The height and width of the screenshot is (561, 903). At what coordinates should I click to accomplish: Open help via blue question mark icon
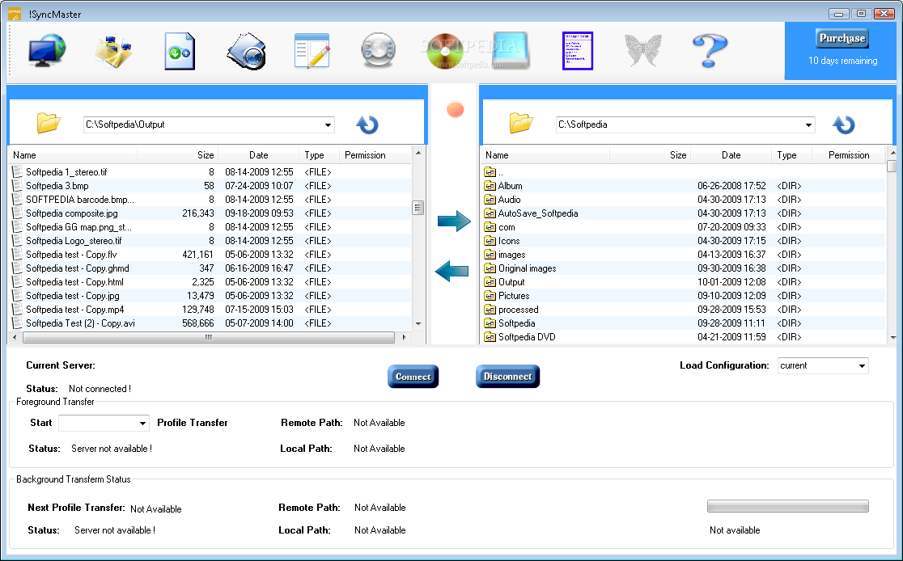[710, 51]
